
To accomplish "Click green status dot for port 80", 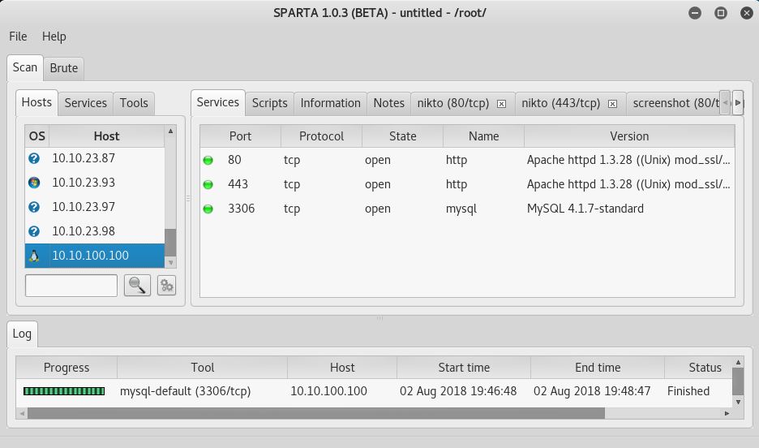I will (208, 160).
